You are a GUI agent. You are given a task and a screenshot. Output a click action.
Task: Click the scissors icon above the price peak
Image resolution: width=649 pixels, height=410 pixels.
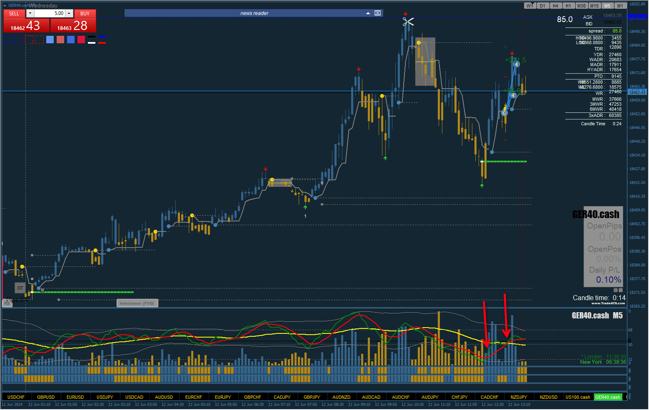408,22
